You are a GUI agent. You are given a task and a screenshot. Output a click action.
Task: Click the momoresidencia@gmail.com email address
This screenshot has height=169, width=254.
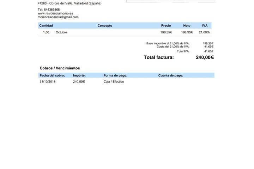coord(58,17)
